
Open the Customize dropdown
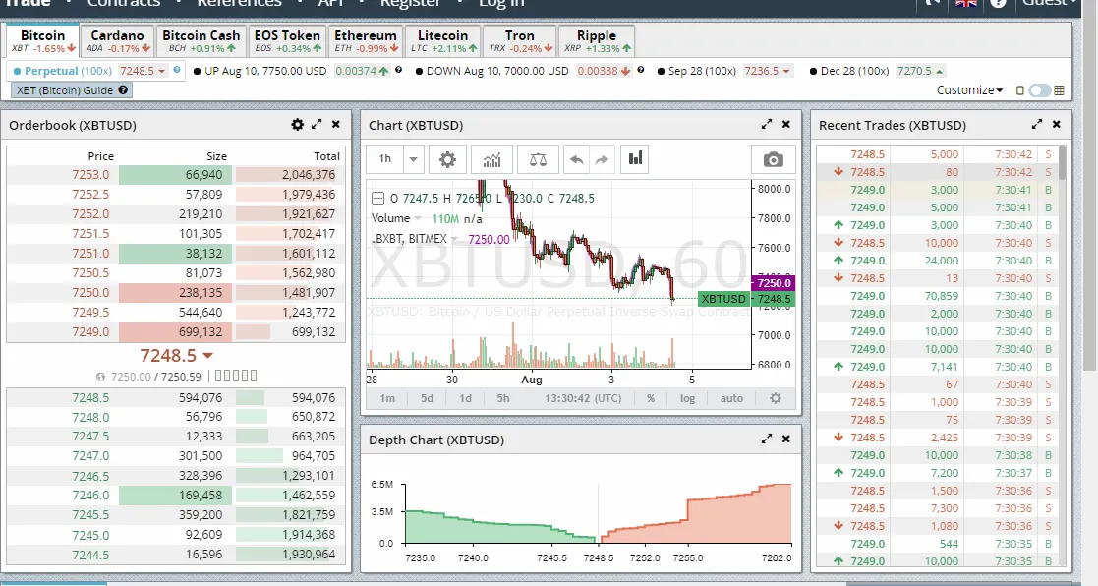970,90
